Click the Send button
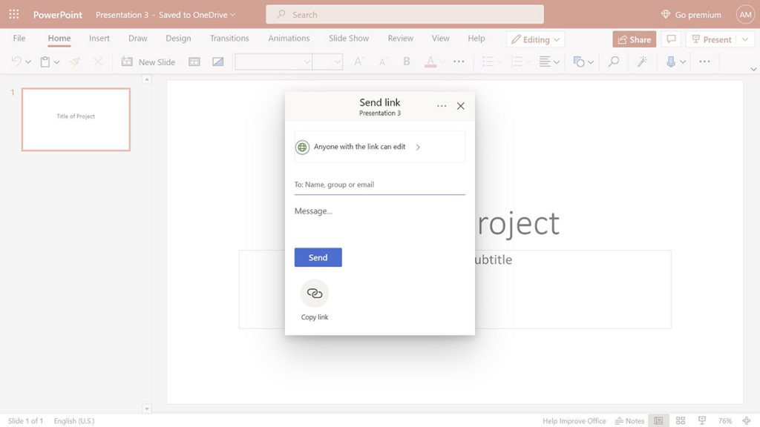 pyautogui.click(x=318, y=257)
